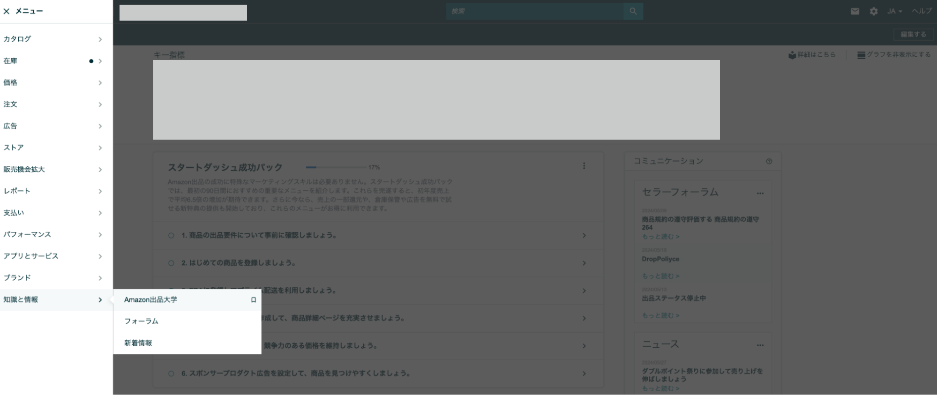Close the menu with the X icon
The image size is (937, 395).
[x=7, y=11]
